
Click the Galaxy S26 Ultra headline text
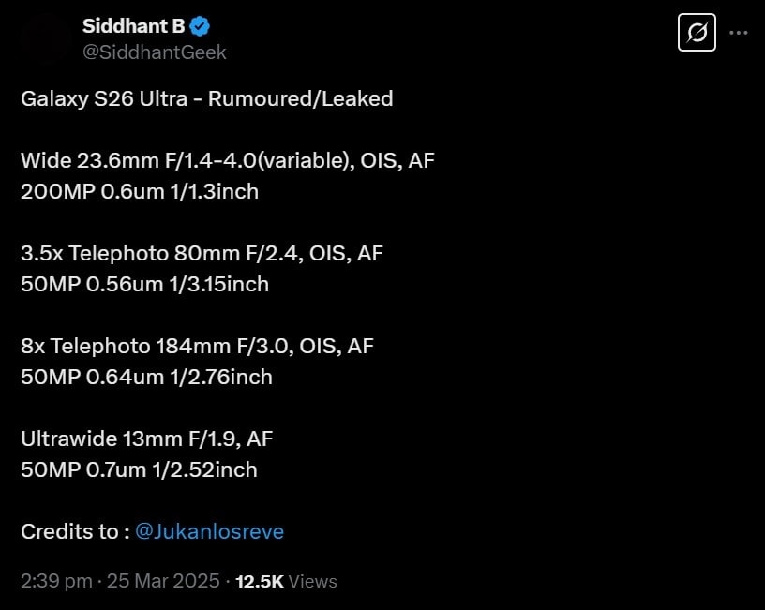coord(206,98)
